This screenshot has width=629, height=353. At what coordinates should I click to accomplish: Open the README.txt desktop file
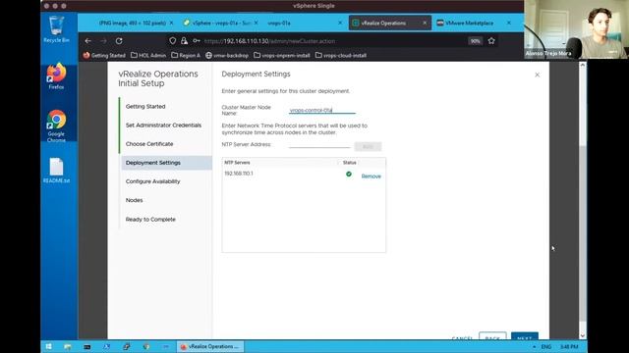click(x=56, y=170)
